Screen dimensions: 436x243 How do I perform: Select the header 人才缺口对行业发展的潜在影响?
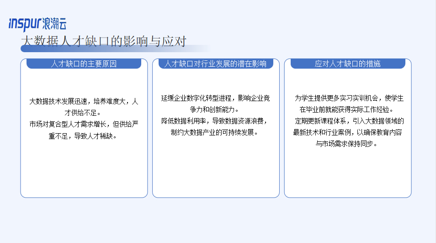click(216, 64)
